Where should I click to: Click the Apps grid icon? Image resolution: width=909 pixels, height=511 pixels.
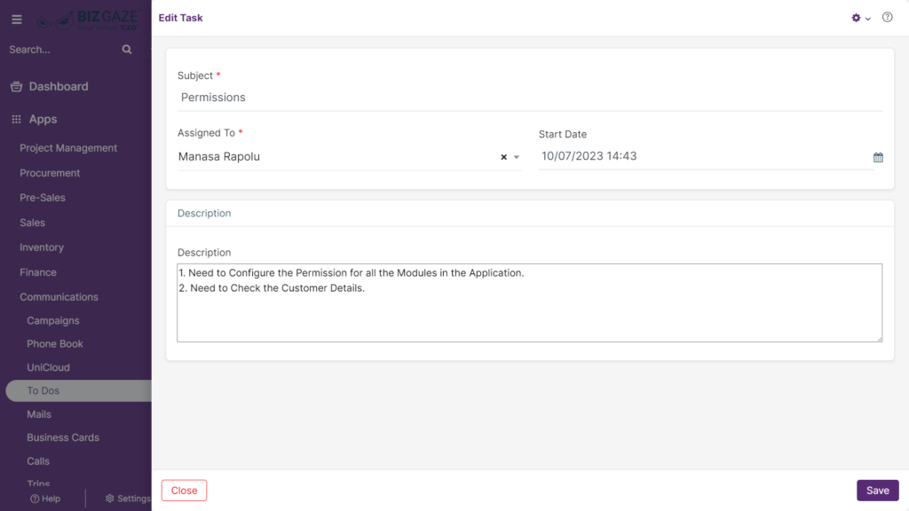tap(16, 120)
